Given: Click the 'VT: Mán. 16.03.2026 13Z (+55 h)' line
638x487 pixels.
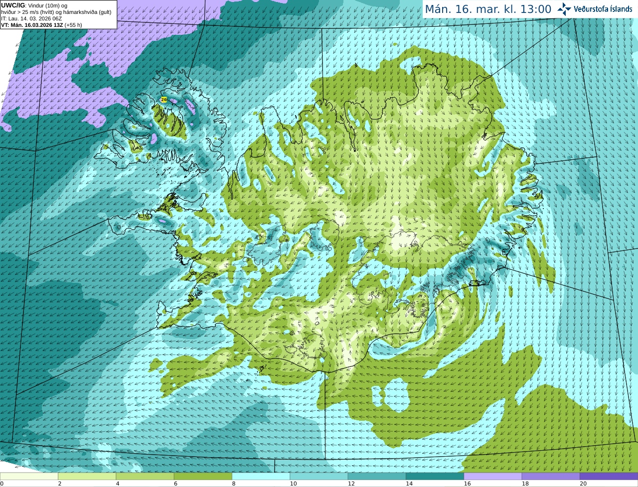Looking at the screenshot, I should [x=41, y=25].
